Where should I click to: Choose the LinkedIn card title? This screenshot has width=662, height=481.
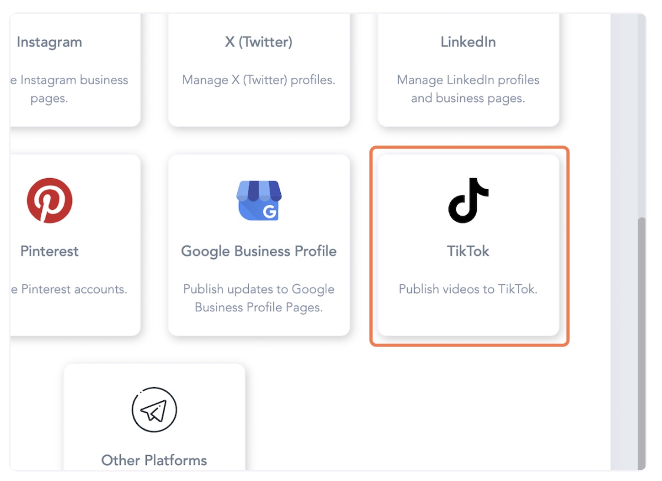click(x=468, y=42)
